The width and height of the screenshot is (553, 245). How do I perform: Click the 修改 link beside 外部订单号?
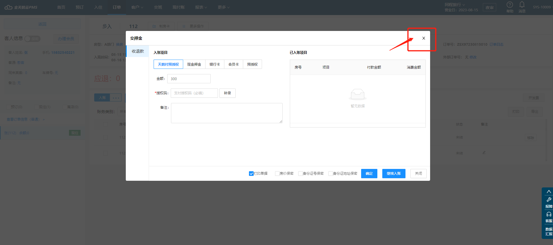point(473,57)
